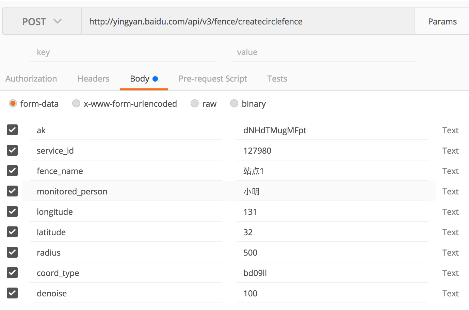The height and width of the screenshot is (310, 469).
Task: Open the Headers tab
Action: (x=93, y=79)
